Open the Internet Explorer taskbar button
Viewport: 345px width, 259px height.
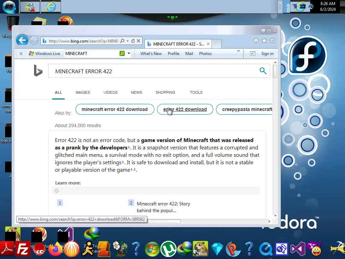(x=51, y=7)
